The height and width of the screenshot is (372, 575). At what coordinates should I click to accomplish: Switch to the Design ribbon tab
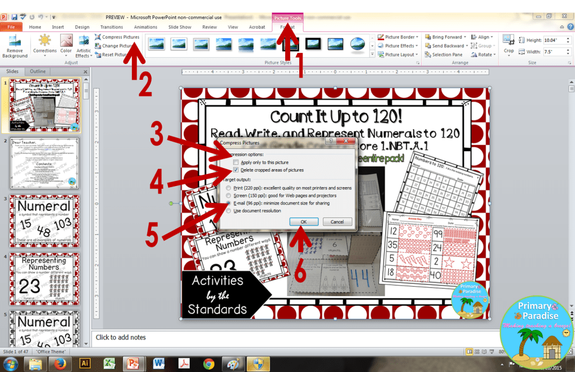(x=82, y=27)
